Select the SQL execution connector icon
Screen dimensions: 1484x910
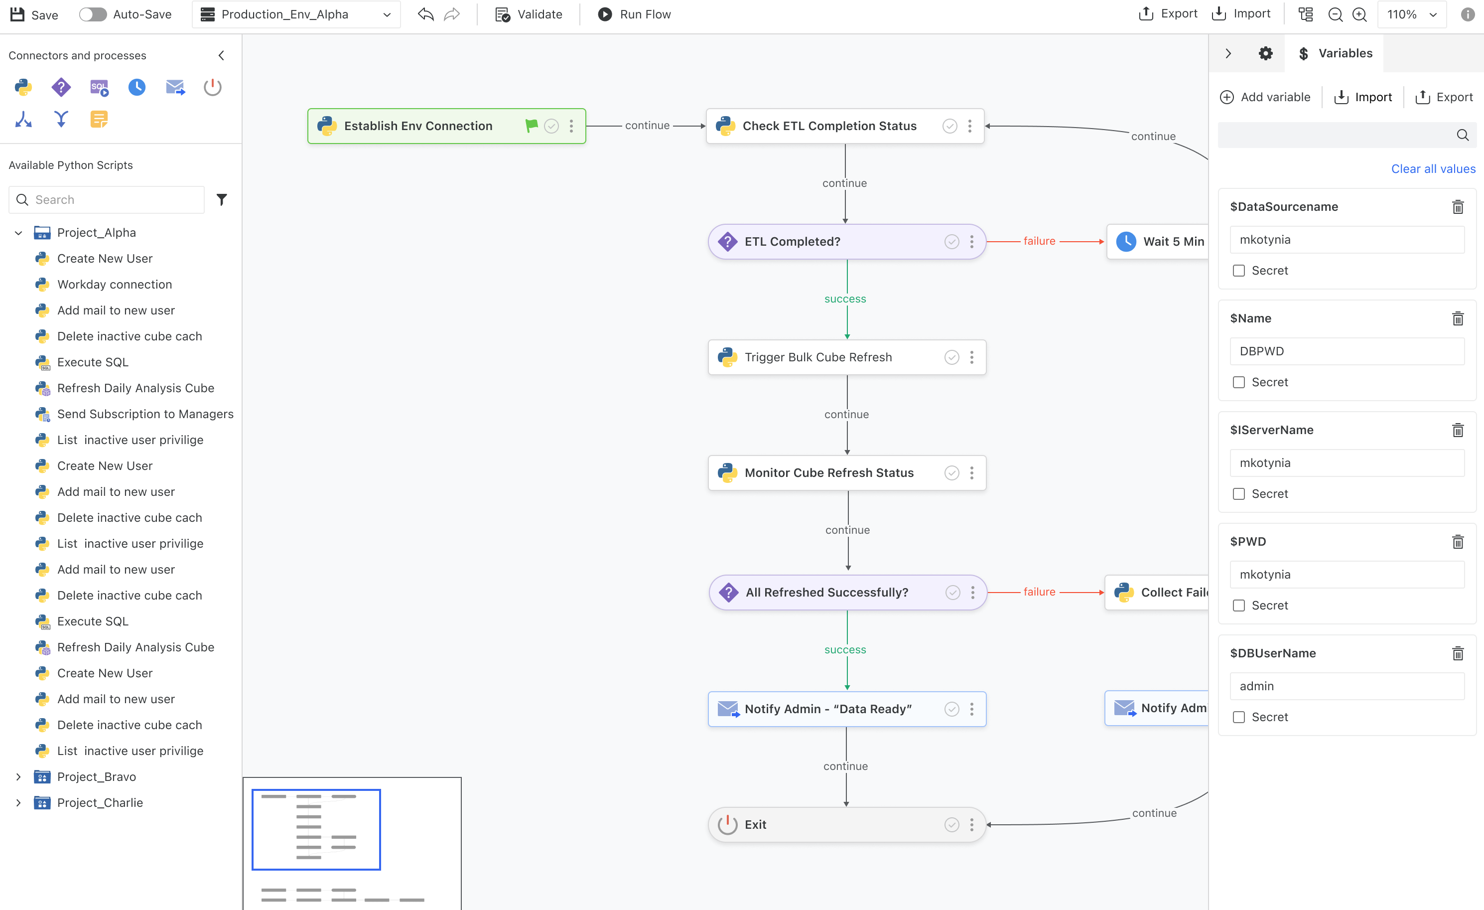pos(99,87)
